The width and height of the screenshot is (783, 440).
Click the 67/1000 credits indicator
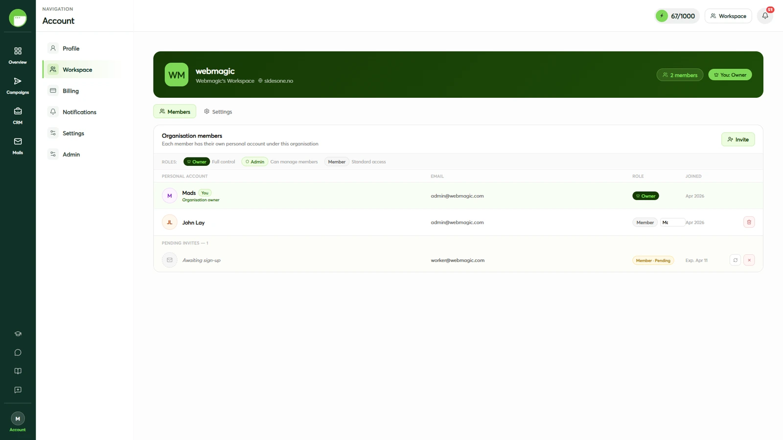point(677,16)
